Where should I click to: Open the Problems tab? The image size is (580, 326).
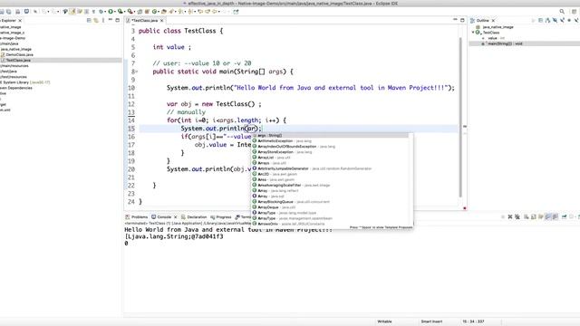click(137, 217)
